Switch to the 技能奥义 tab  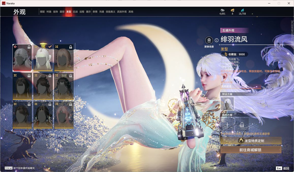[x=111, y=12]
